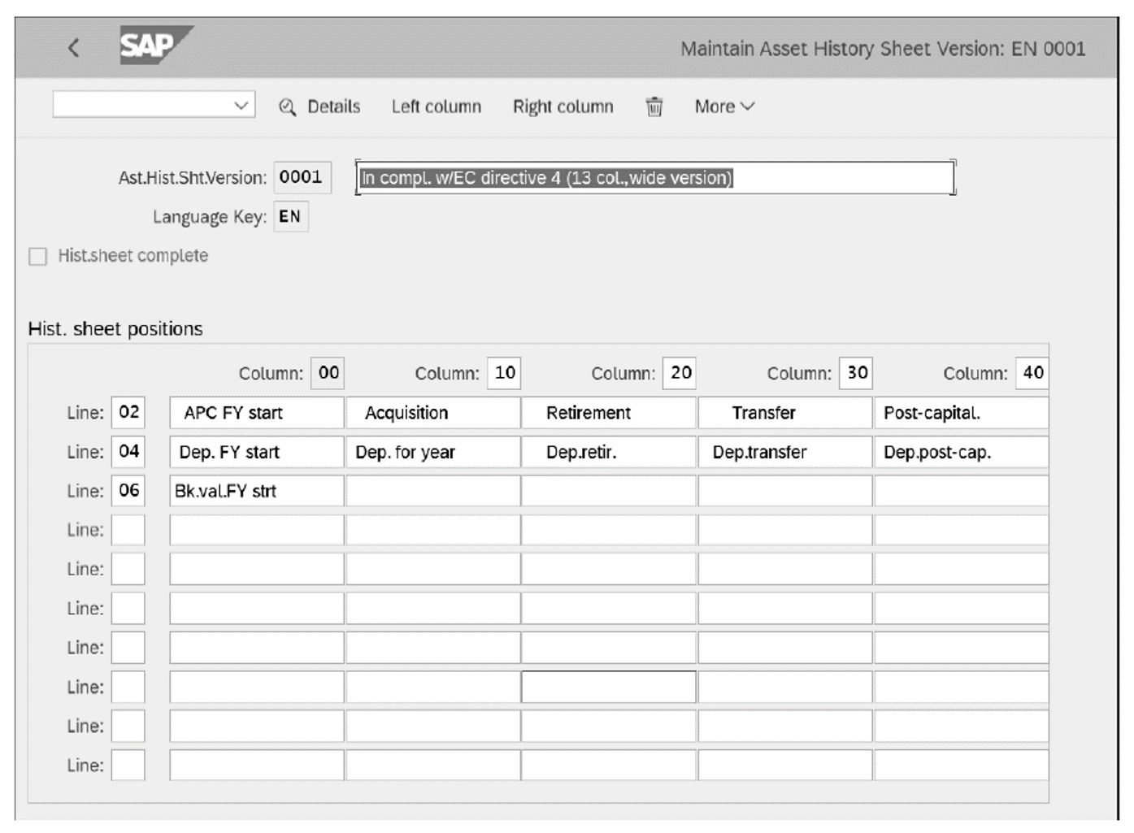Image resolution: width=1134 pixels, height=833 pixels.
Task: Click the APC FY start cell
Action: [255, 412]
